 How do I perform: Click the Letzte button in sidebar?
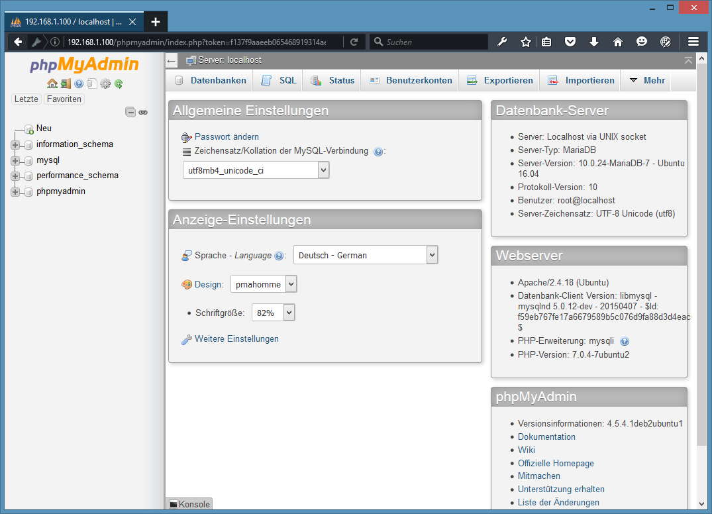tap(26, 99)
